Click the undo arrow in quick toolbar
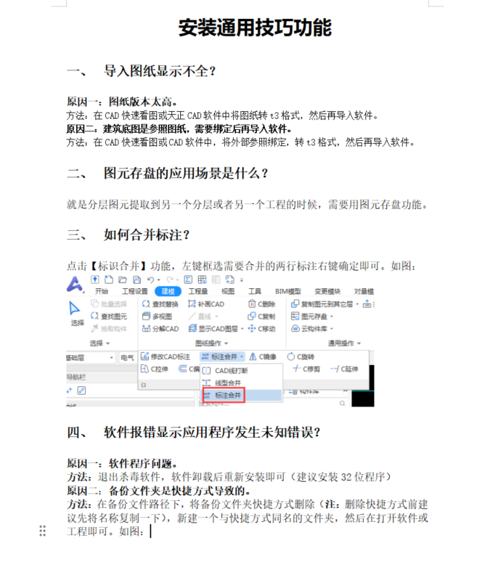 [150, 279]
